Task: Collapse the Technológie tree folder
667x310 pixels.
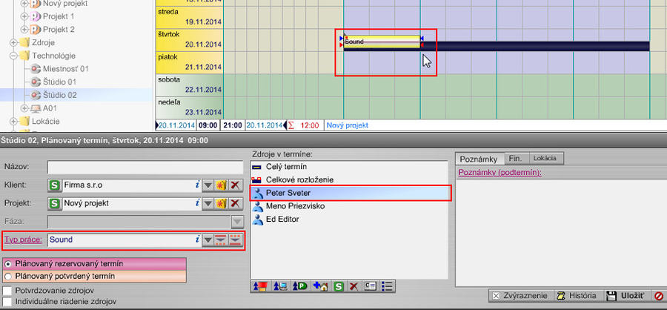Action: (x=13, y=56)
